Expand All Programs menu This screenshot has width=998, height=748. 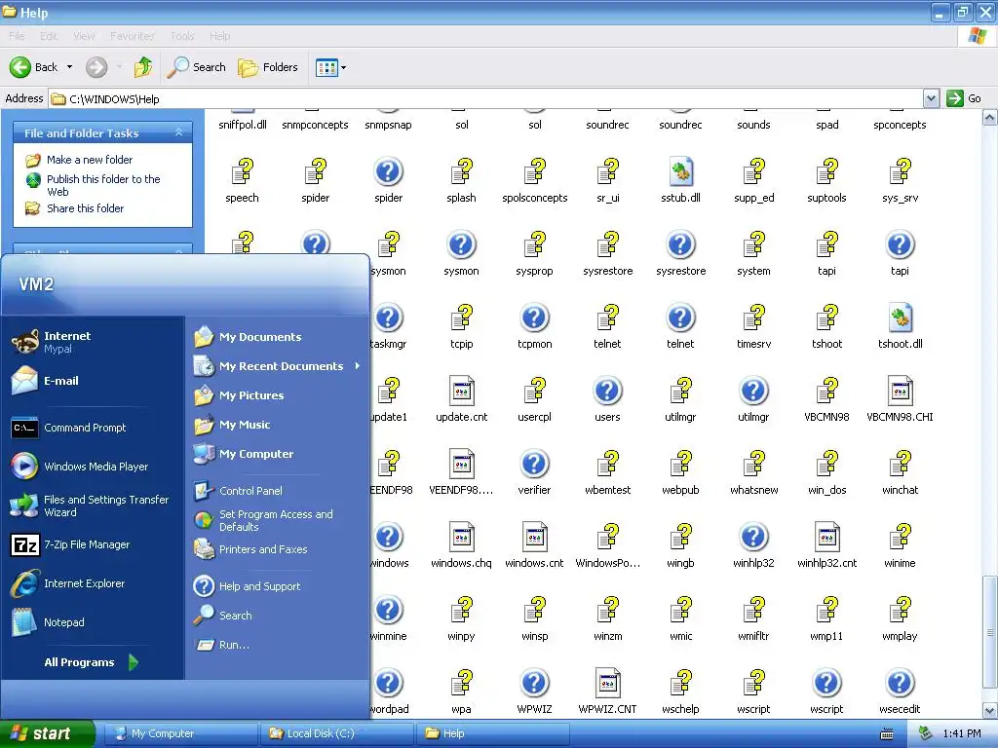(x=91, y=662)
